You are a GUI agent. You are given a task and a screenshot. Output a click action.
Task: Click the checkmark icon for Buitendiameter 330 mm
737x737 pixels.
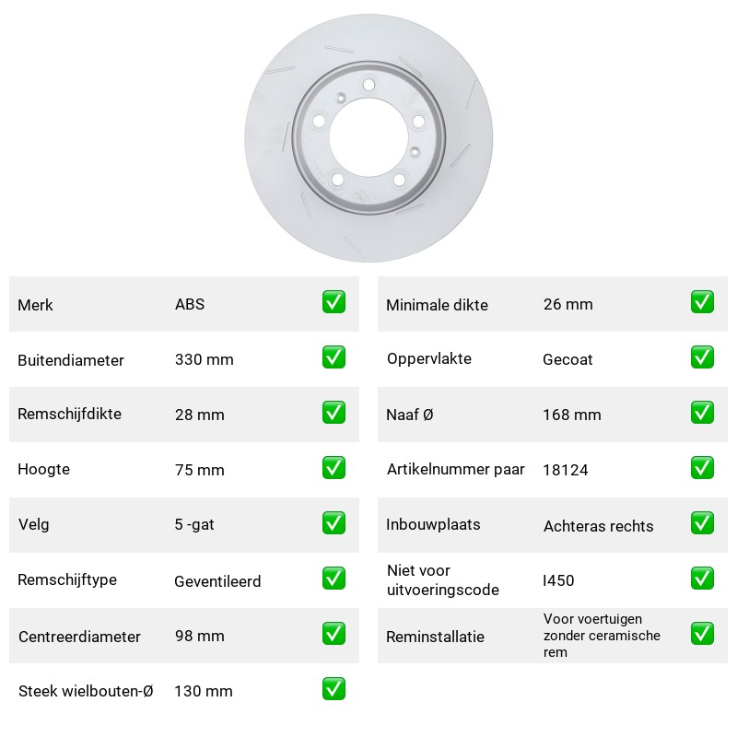tap(333, 357)
